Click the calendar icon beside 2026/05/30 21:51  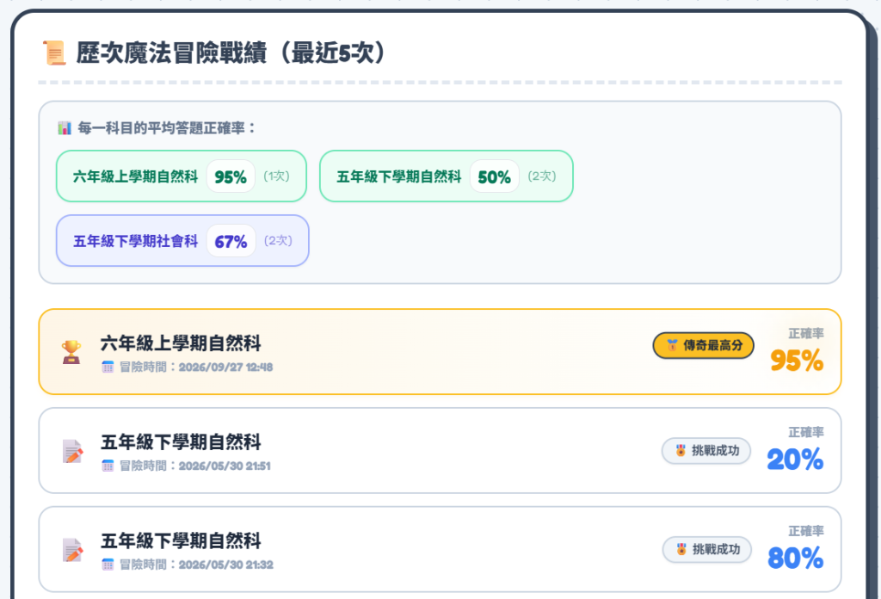(108, 466)
